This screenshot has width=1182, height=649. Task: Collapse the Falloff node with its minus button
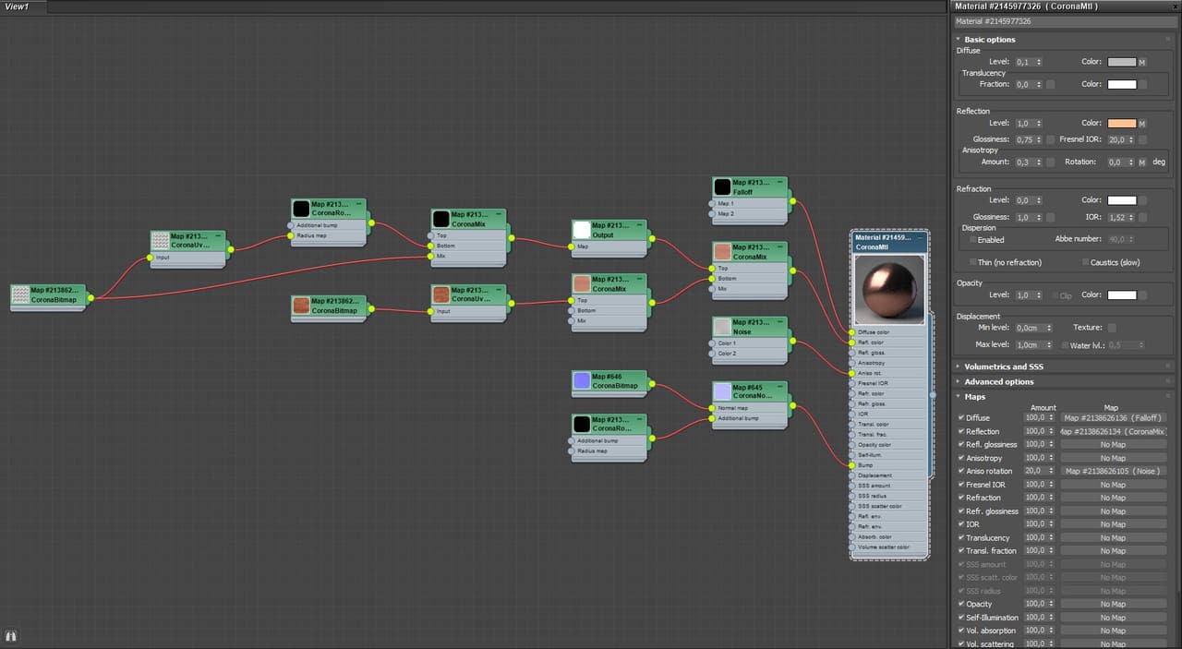(780, 182)
